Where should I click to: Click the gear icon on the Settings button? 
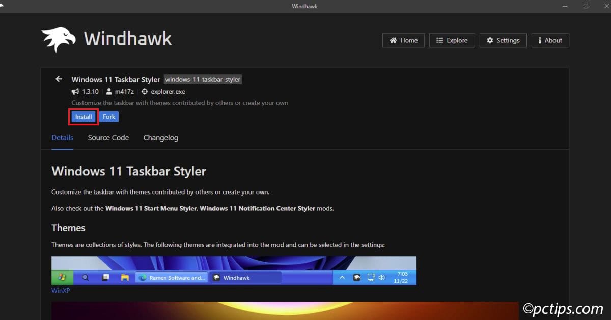(490, 40)
